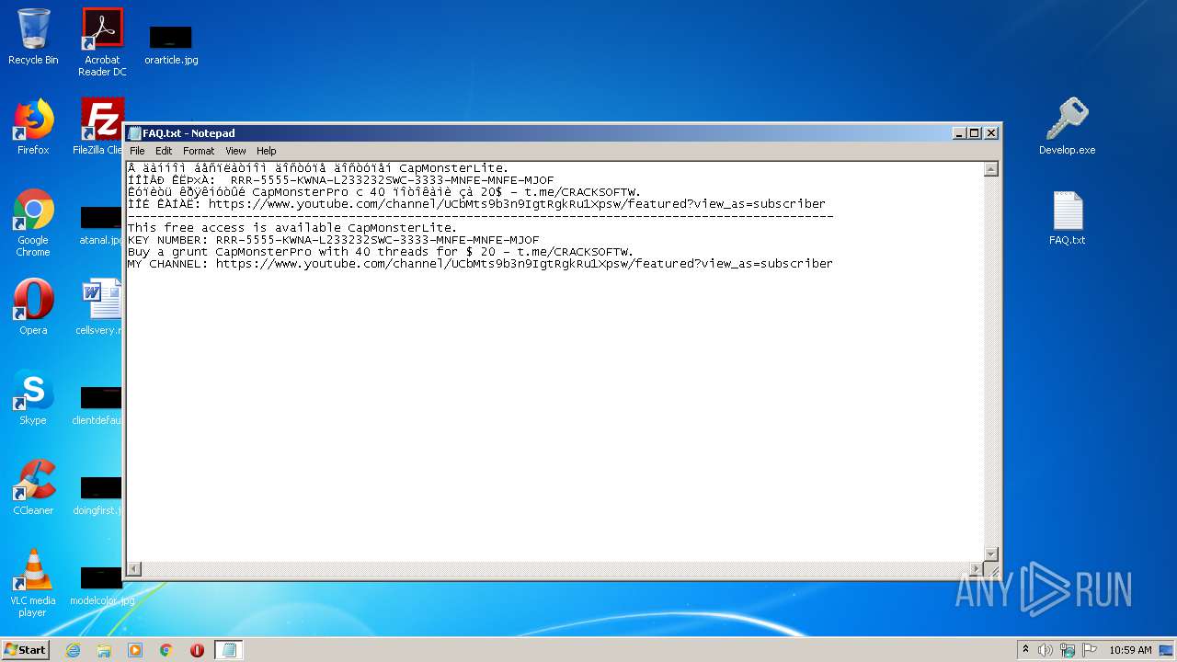Click Notepad horizontal scrollbar track
Viewport: 1177px width, 662px height.
[x=555, y=569]
